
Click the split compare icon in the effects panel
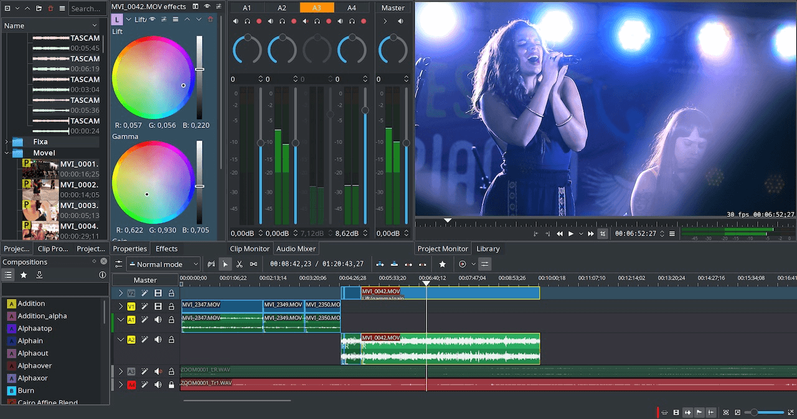click(195, 7)
